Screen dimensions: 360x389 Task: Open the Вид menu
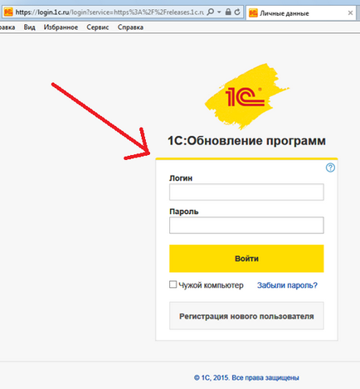click(x=29, y=27)
